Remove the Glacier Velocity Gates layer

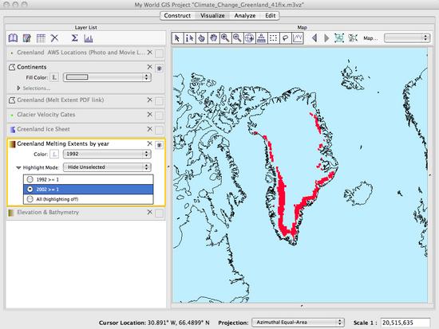coord(150,115)
